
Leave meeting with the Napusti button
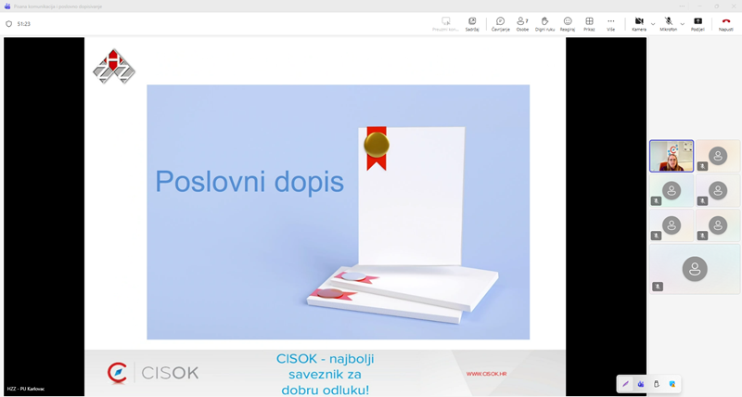tap(725, 23)
